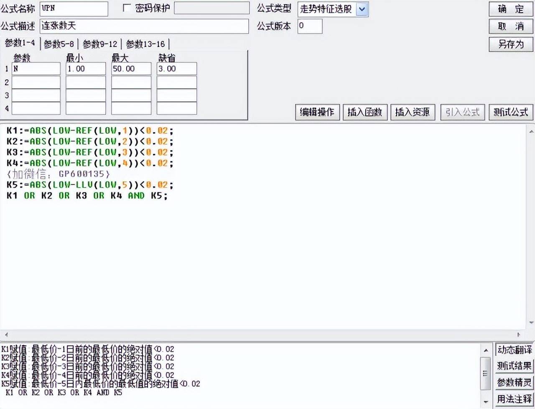Click code editor scroll-up arrow

[531, 131]
